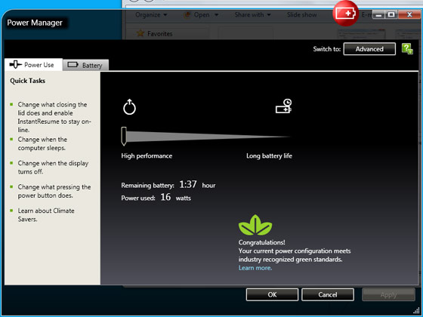Click Slide show in Explorer toolbar
The image size is (423, 317).
pos(301,15)
